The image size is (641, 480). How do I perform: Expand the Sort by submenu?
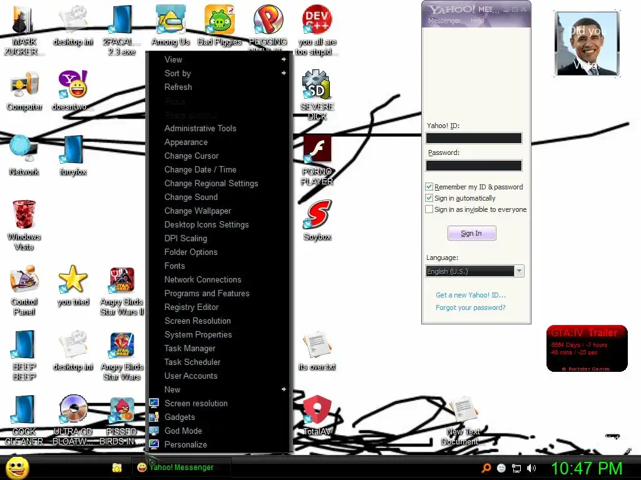220,74
